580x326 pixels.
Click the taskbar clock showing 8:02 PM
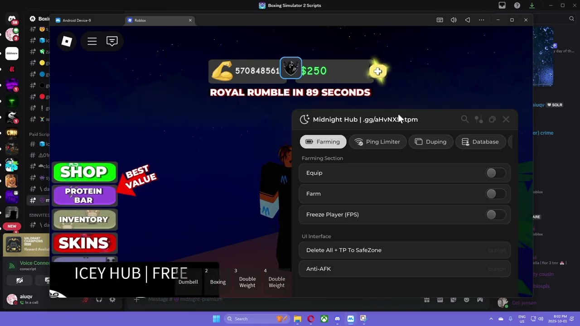(557, 319)
